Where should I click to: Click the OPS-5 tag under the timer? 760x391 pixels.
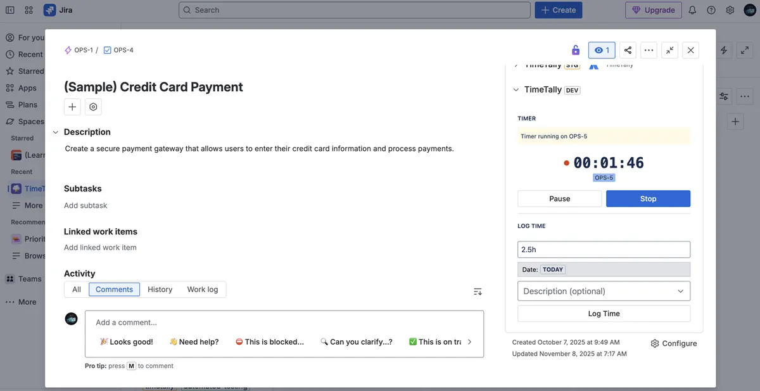point(604,177)
